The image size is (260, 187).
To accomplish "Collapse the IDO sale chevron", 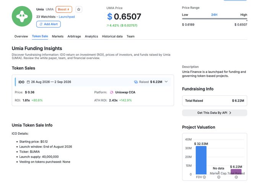I will [166, 82].
